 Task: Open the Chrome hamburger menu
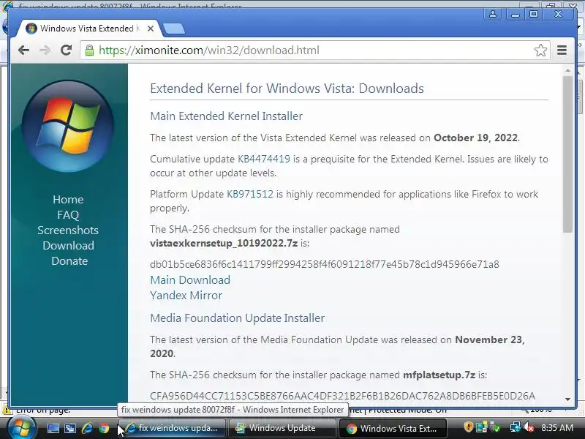(x=562, y=50)
